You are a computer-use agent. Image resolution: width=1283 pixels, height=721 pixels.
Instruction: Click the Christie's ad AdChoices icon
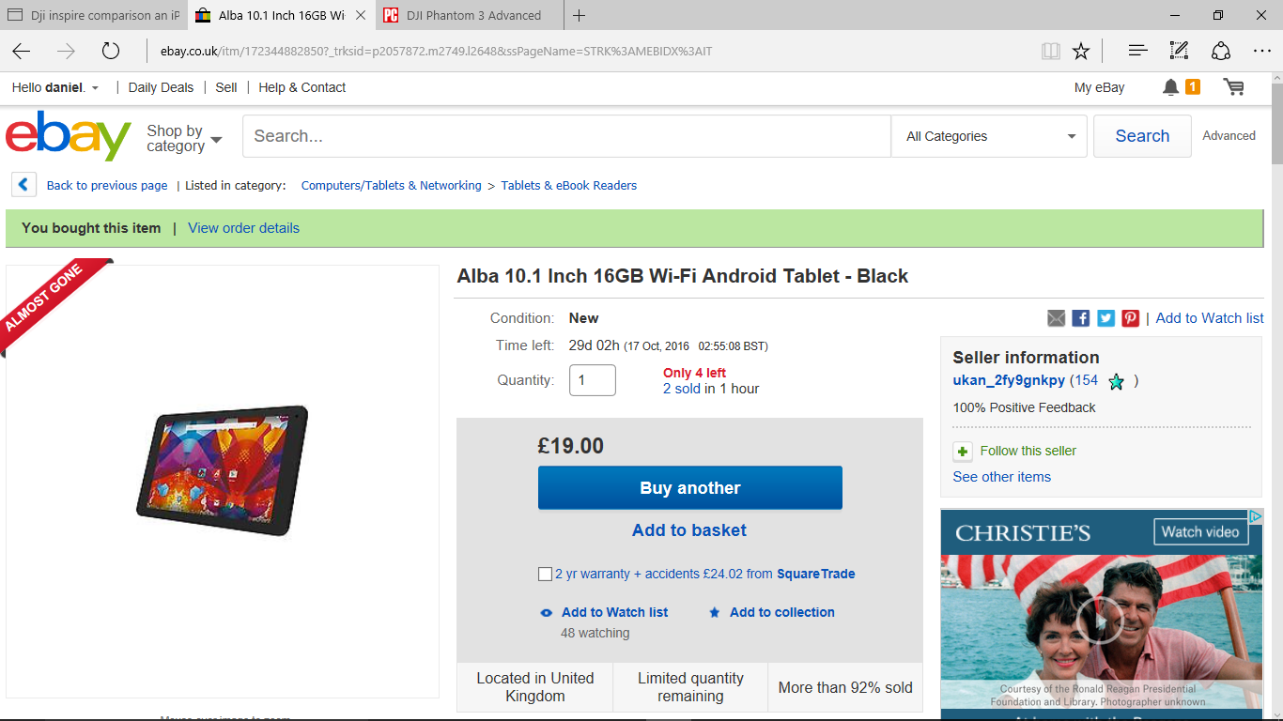click(x=1255, y=516)
